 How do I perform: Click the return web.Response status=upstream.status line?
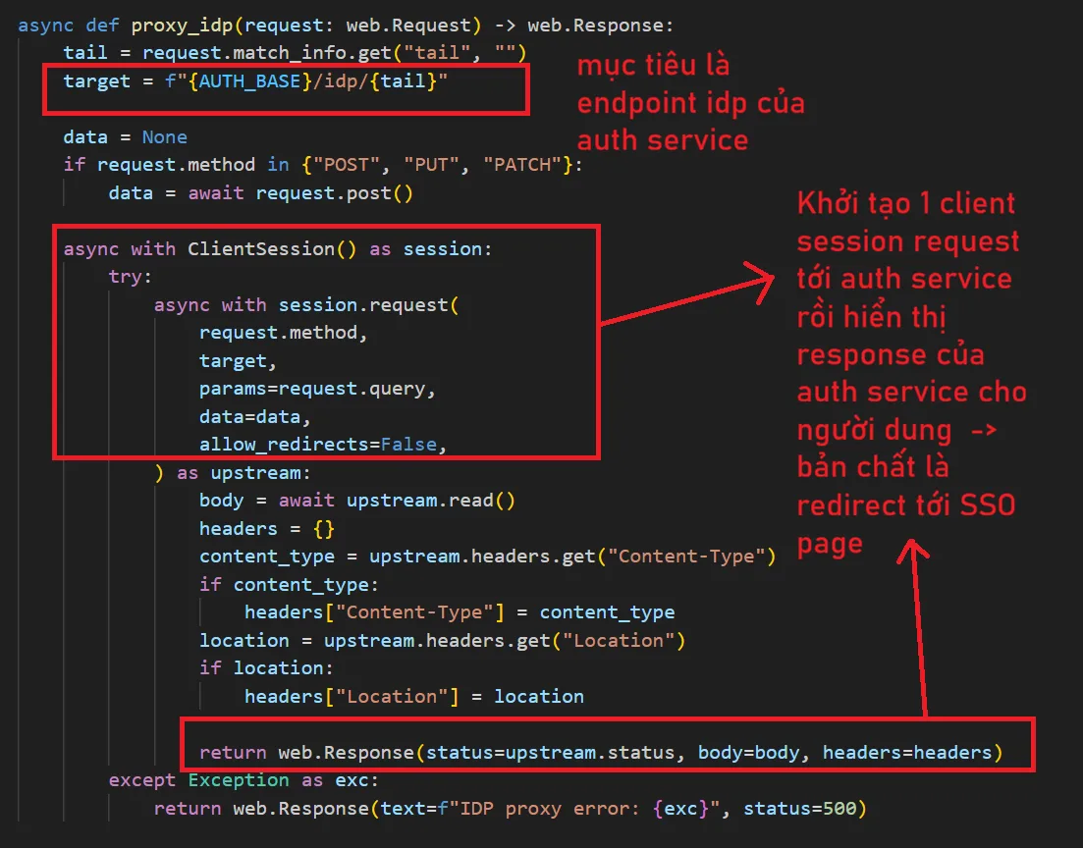click(601, 753)
